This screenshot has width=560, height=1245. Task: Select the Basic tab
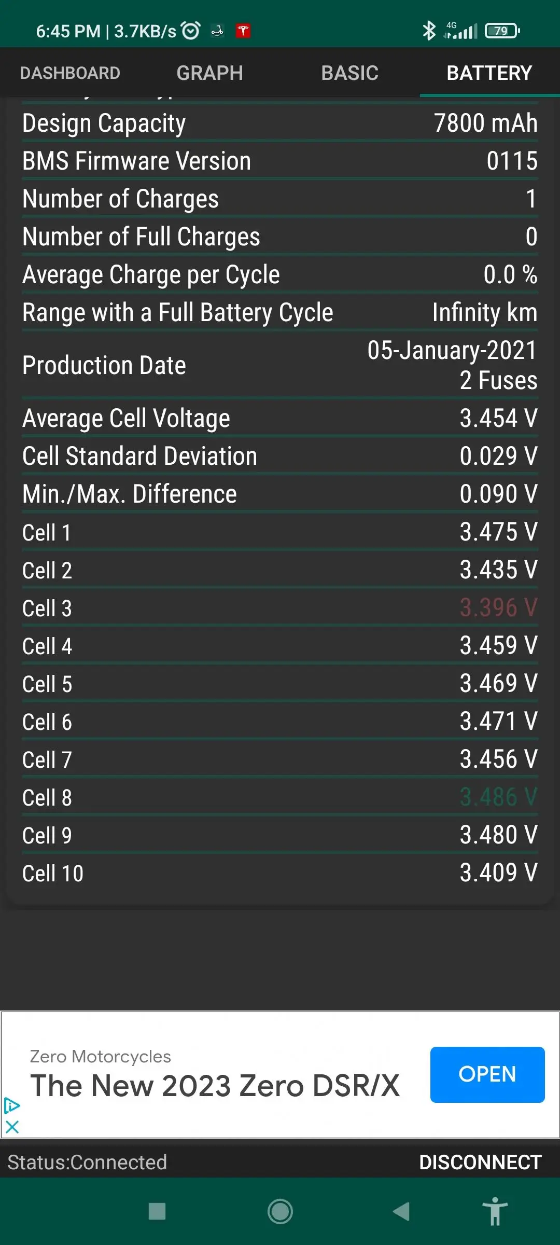[x=349, y=73]
